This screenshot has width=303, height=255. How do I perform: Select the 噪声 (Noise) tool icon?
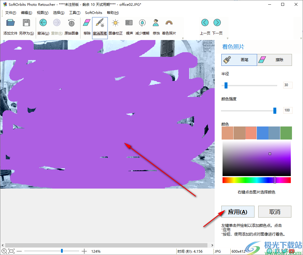[129, 23]
